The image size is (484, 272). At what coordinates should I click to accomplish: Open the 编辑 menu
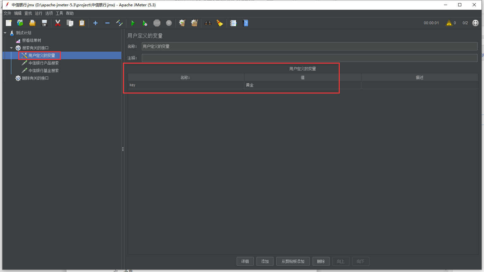coord(18,13)
